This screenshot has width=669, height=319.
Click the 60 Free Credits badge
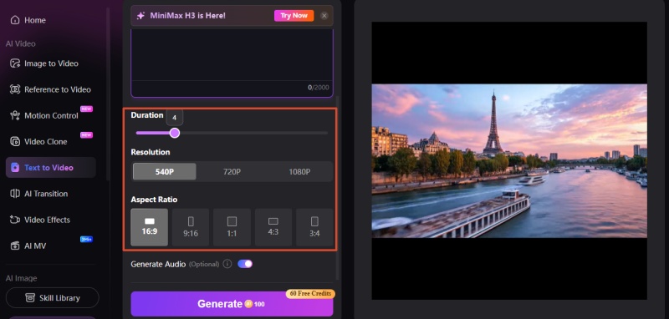310,293
